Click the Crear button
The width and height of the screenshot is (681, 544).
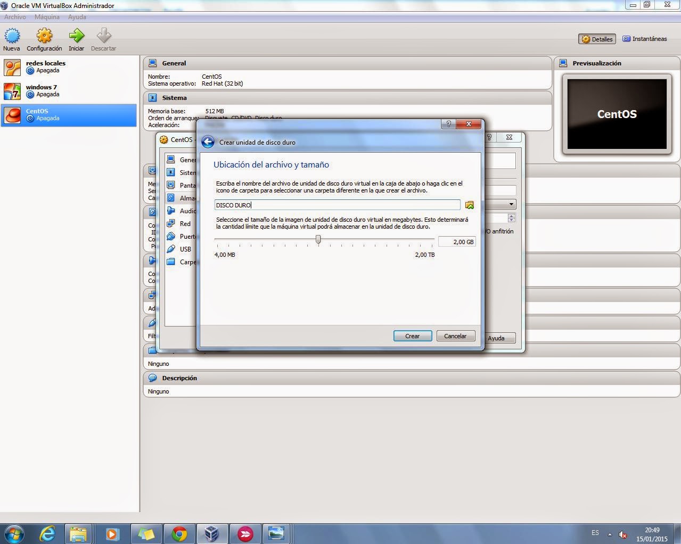pos(413,336)
